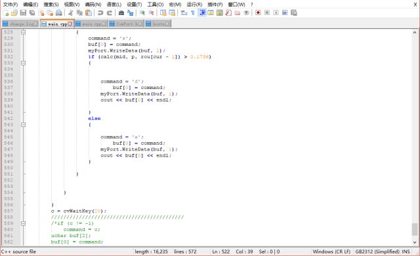Open the Function List panel icon
The image size is (420, 256).
click(x=228, y=13)
